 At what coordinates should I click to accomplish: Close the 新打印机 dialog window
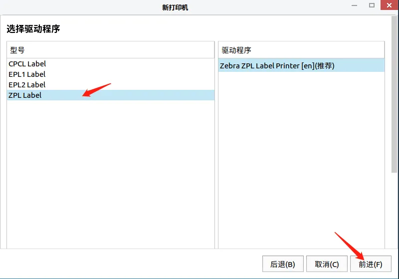pyautogui.click(x=388, y=6)
